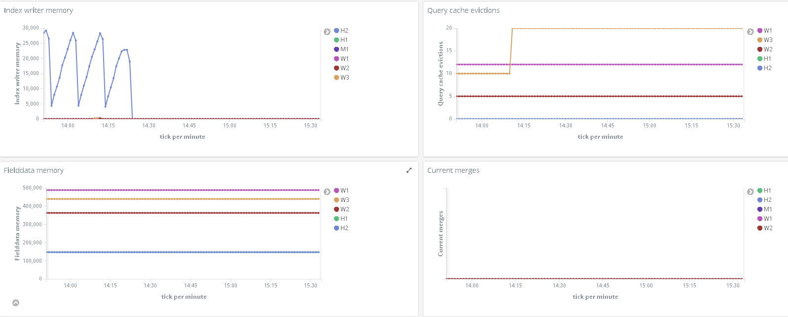Select the Index writer memory panel title
Image resolution: width=788 pixels, height=317 pixels.
click(x=38, y=10)
